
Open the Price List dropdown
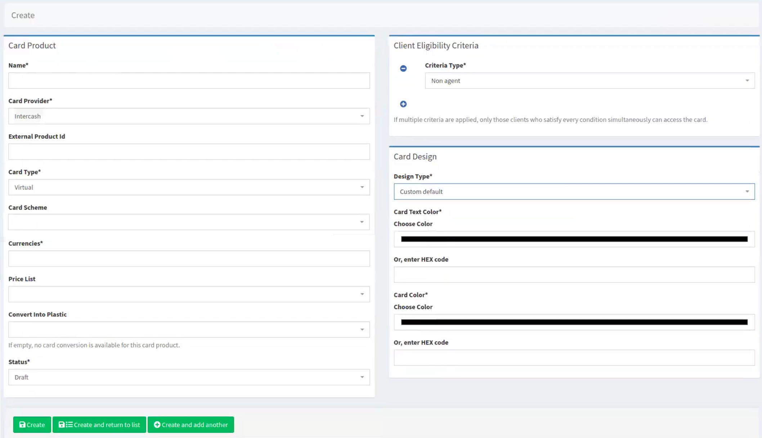[x=189, y=294]
